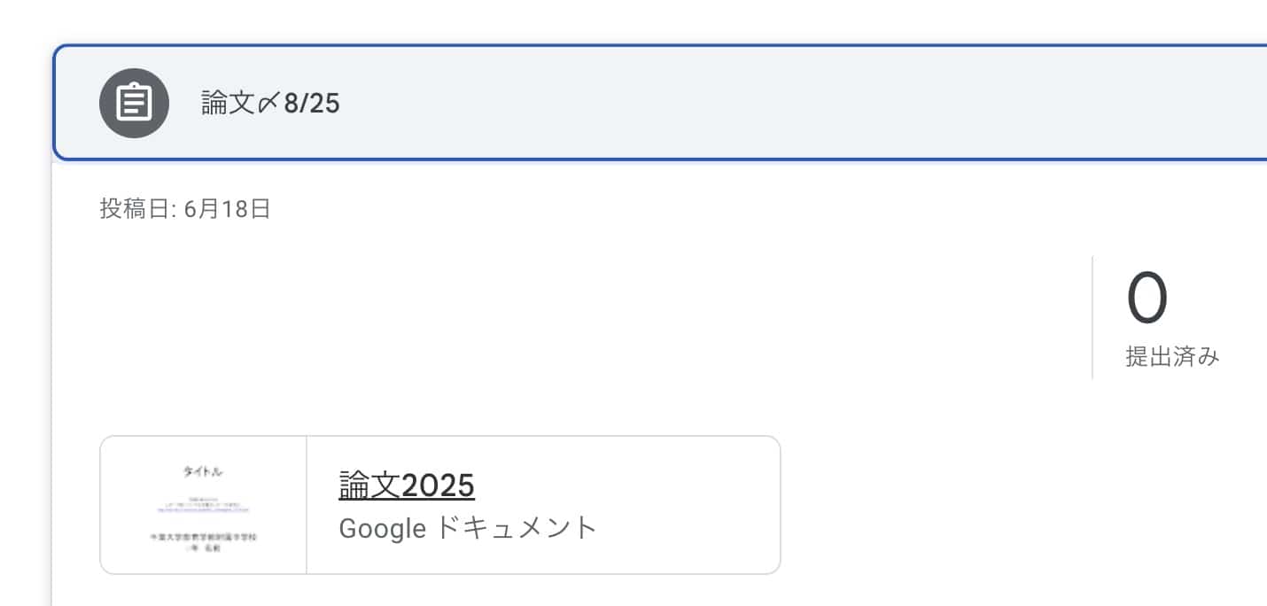Click the school name text in the thumbnail
This screenshot has height=606, width=1267.
pos(204,538)
